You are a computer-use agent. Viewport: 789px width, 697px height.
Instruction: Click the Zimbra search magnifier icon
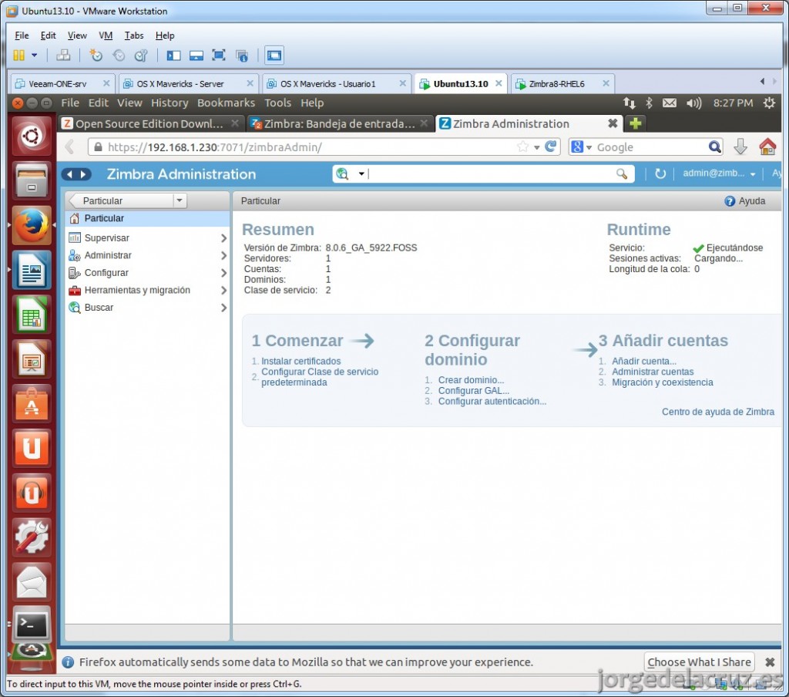(x=622, y=173)
